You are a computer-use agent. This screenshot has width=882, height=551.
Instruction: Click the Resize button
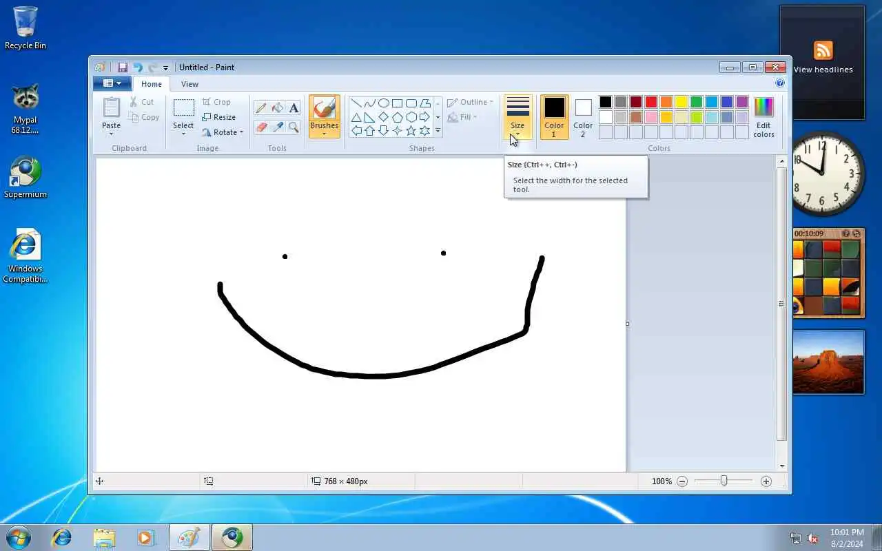coord(219,117)
